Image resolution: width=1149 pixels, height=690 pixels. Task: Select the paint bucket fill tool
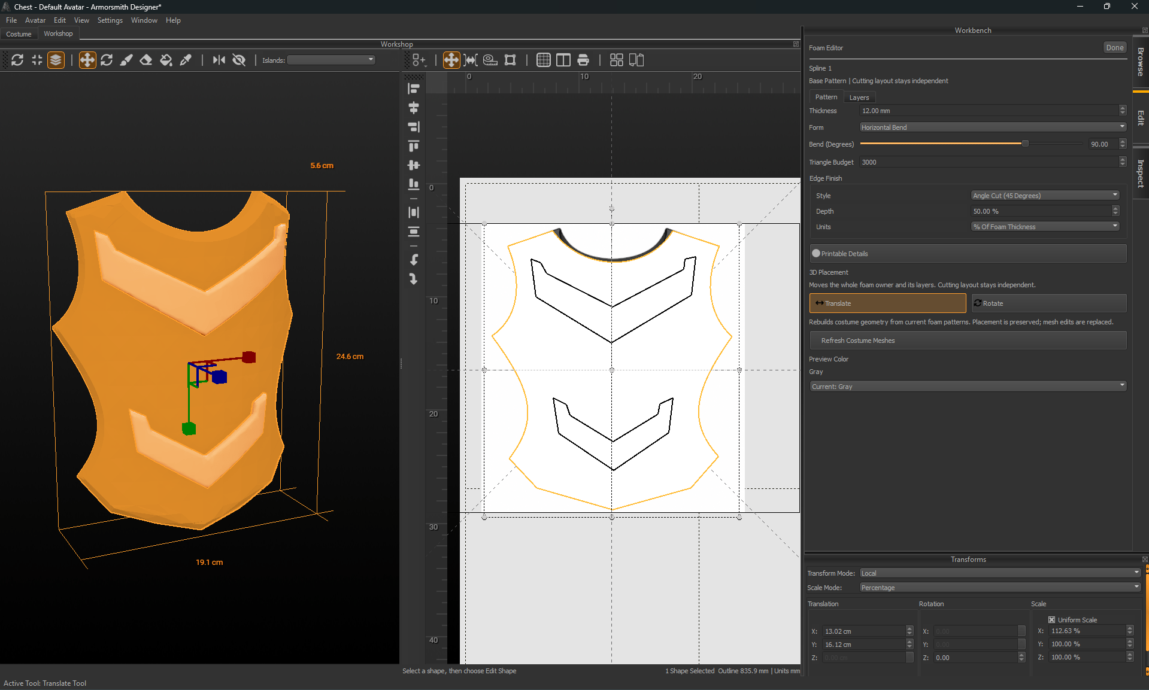coord(166,60)
